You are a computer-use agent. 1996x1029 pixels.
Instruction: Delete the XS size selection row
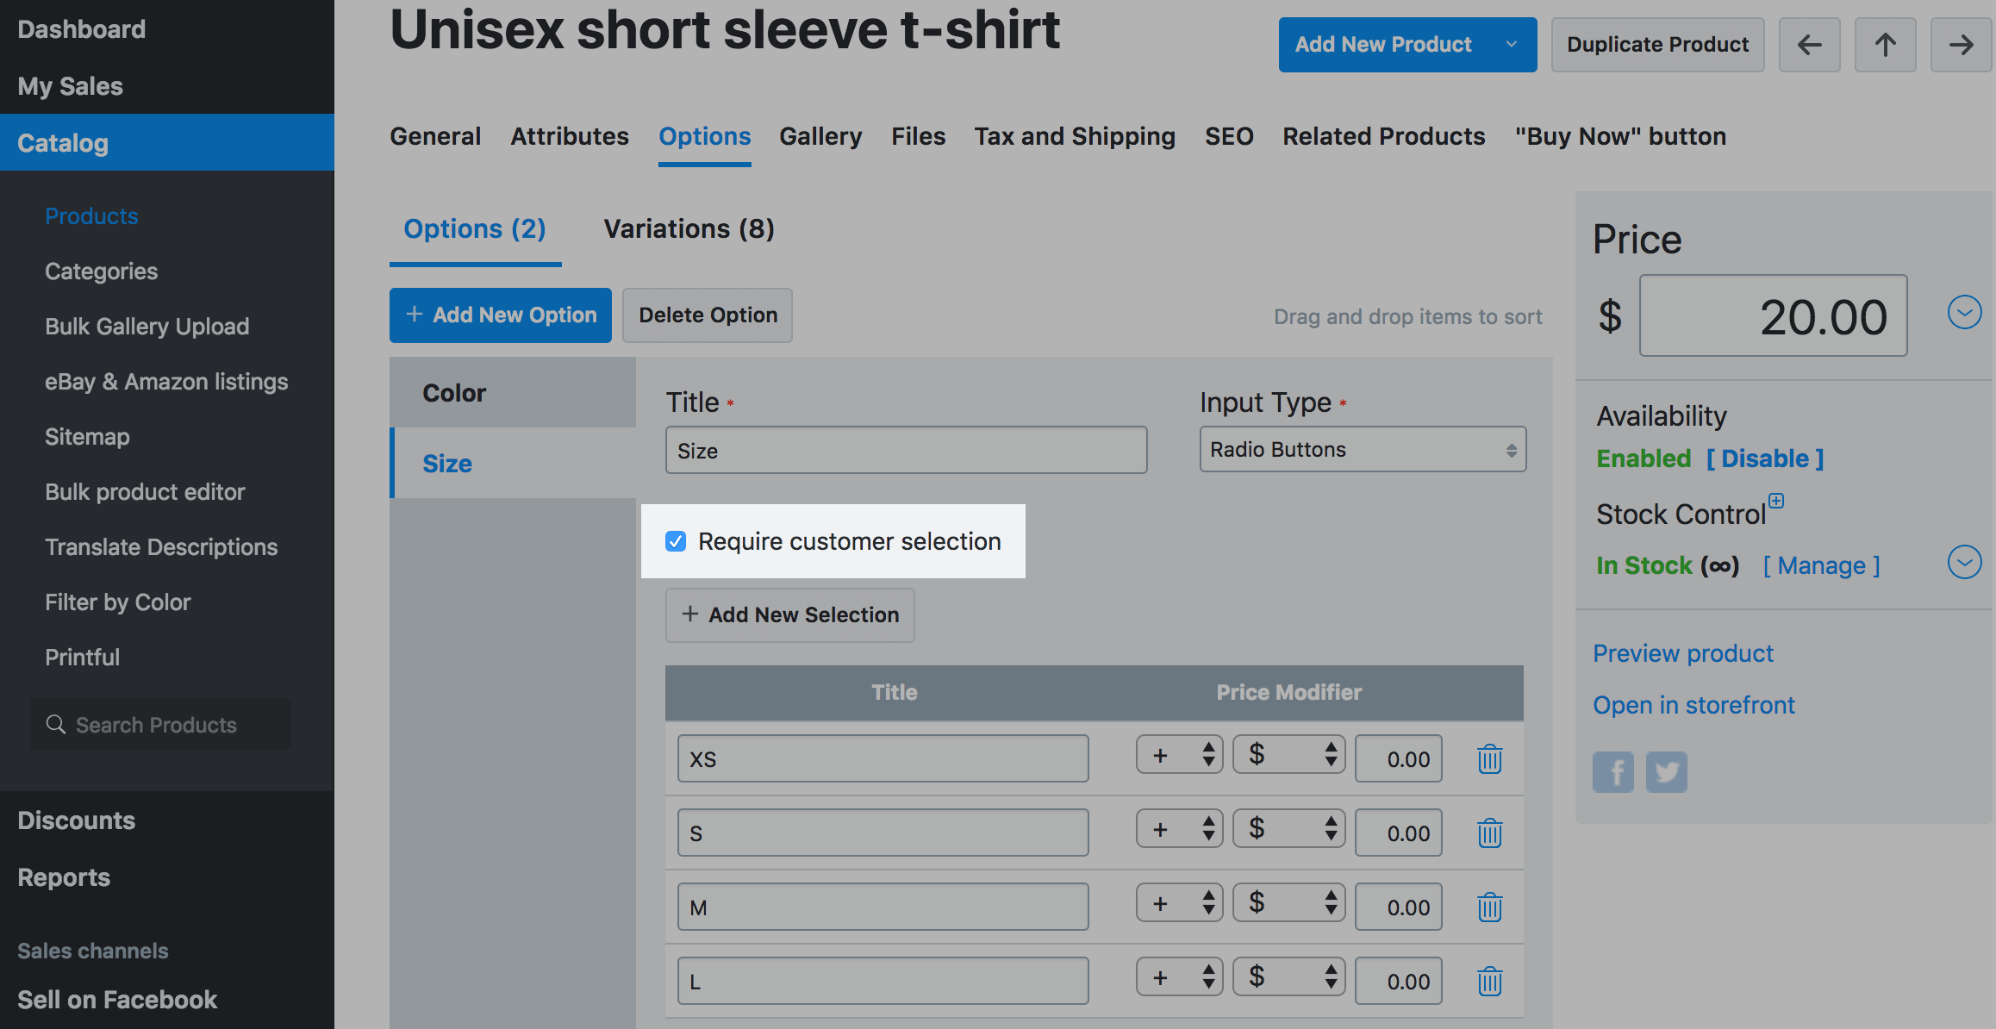(x=1489, y=759)
